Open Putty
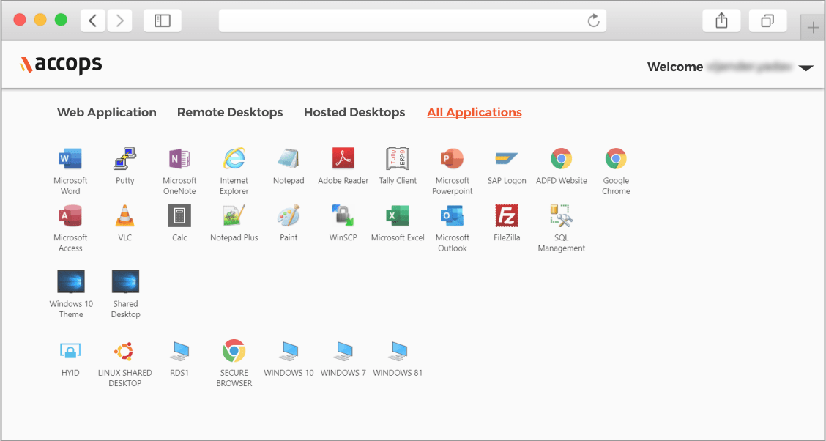The height and width of the screenshot is (441, 826). [124, 160]
